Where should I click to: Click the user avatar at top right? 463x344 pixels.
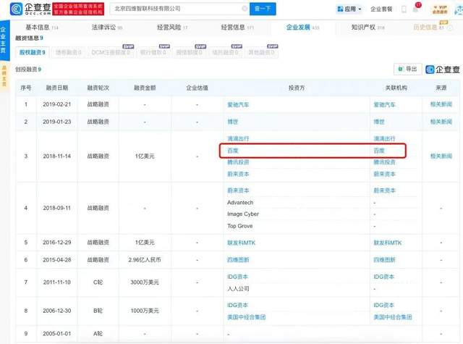pyautogui.click(x=456, y=9)
